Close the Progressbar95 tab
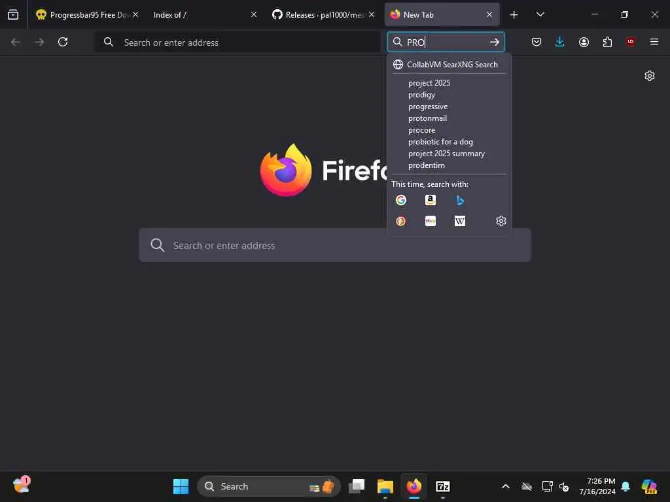The width and height of the screenshot is (670, 502). 135,14
